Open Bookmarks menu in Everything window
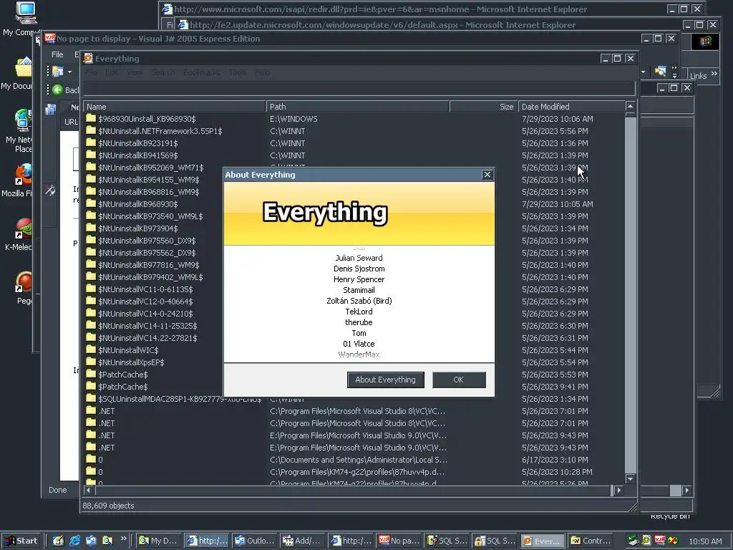The width and height of the screenshot is (733, 550). click(201, 72)
